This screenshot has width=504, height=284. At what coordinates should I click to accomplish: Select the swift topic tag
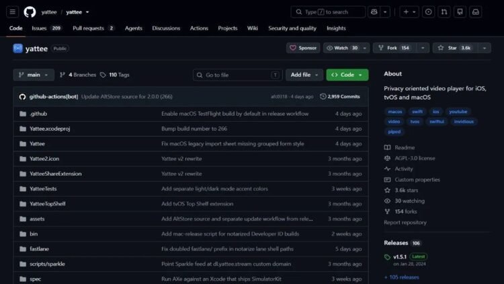pos(417,112)
